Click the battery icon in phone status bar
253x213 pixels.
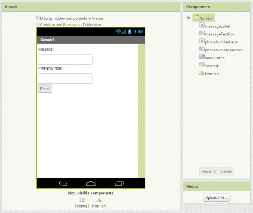pyautogui.click(x=129, y=32)
